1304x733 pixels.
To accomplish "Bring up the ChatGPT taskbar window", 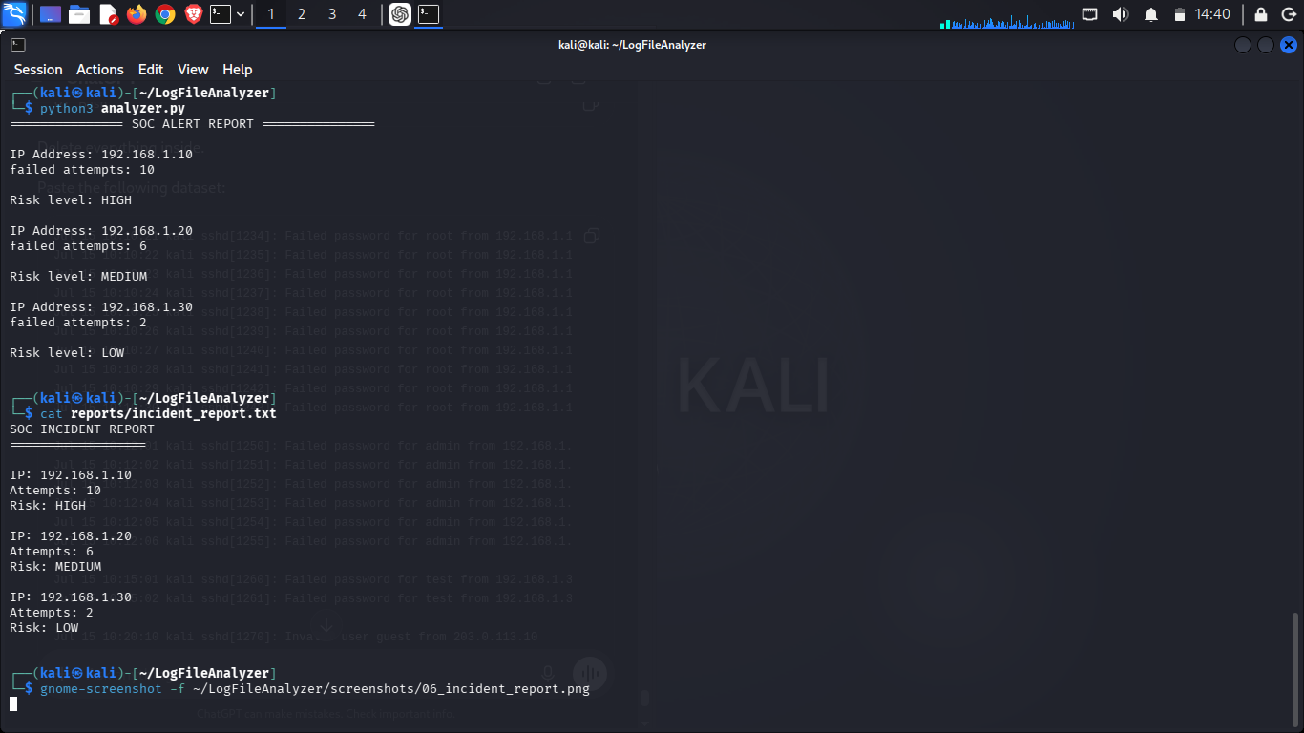I will click(400, 14).
